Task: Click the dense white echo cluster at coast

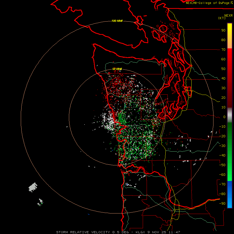Action: tap(110, 122)
